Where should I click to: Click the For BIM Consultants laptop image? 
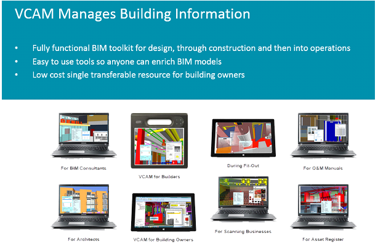[x=84, y=135]
